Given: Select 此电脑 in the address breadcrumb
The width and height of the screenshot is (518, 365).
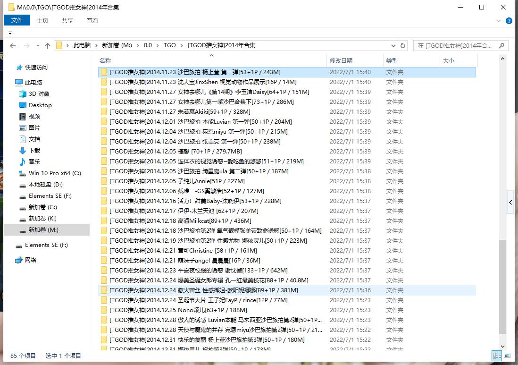Looking at the screenshot, I should (x=82, y=45).
